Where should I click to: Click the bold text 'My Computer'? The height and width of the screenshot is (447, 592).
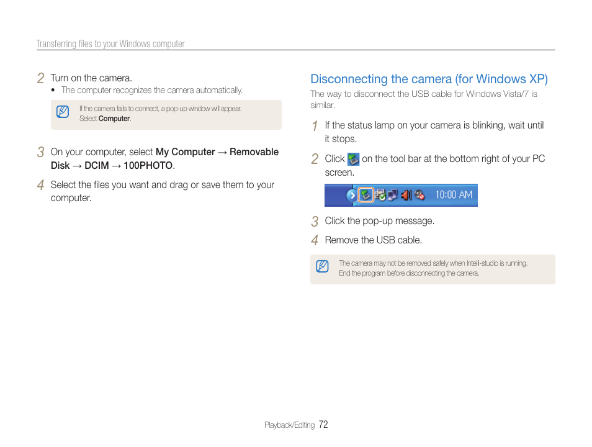click(x=186, y=152)
